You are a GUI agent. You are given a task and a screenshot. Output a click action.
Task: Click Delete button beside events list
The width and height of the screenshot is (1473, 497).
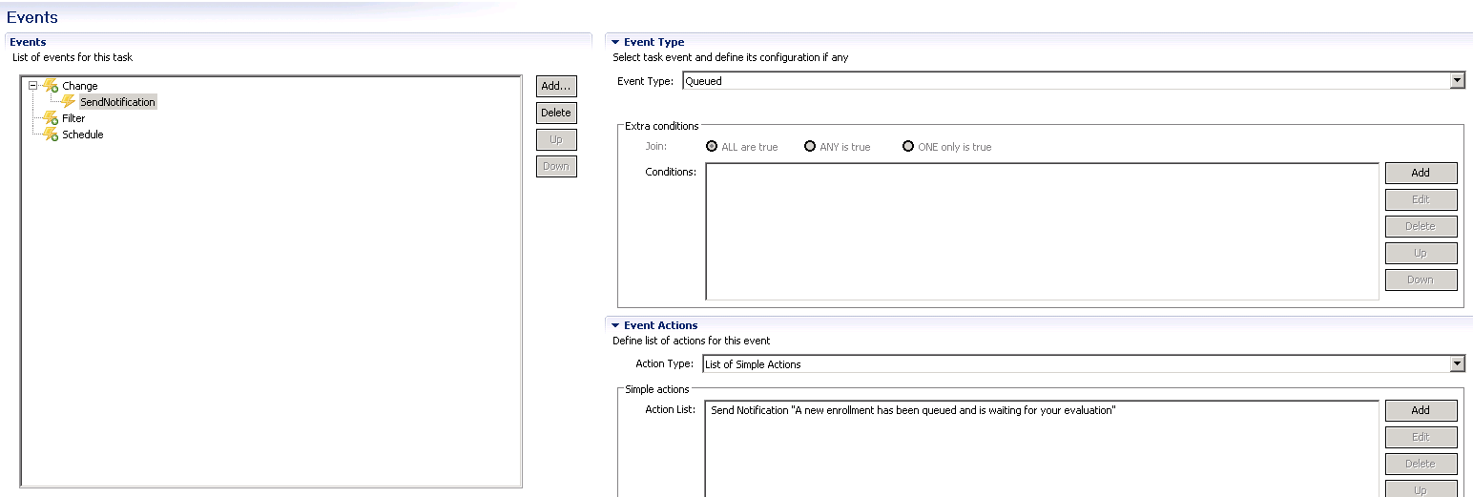(556, 113)
